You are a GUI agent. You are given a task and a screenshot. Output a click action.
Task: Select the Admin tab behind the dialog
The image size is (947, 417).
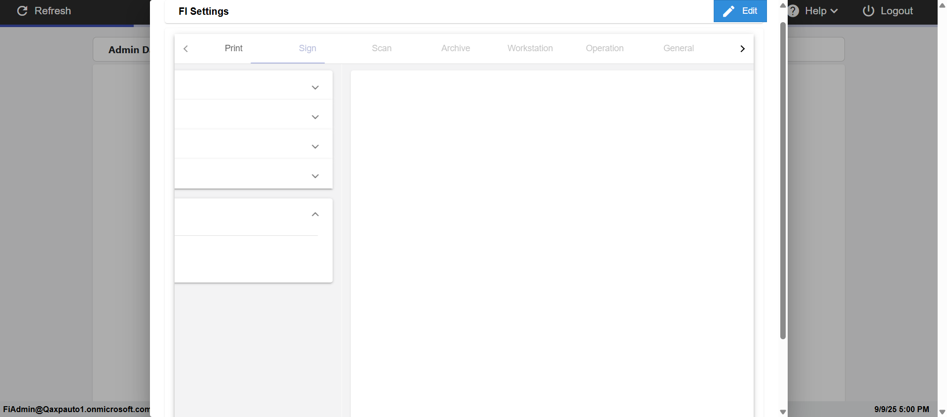121,50
